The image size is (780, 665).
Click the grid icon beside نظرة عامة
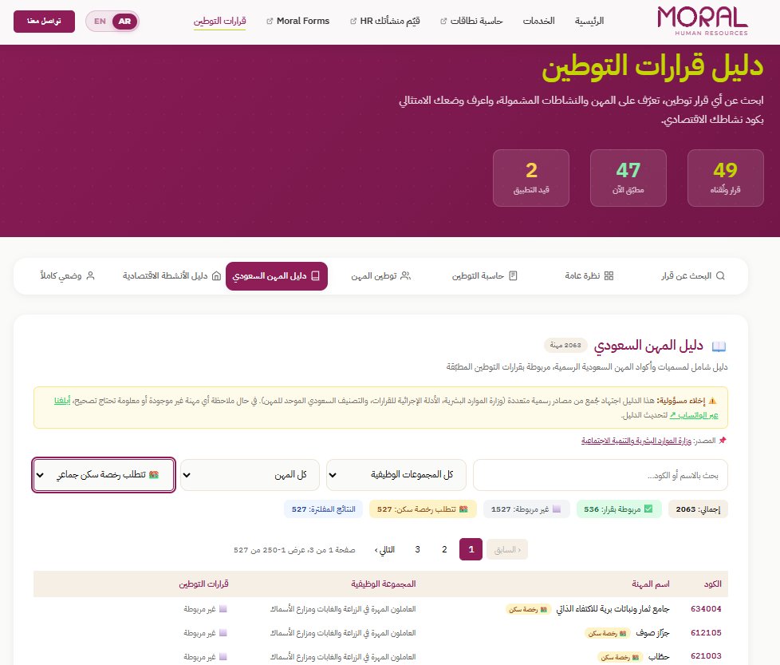coord(609,275)
